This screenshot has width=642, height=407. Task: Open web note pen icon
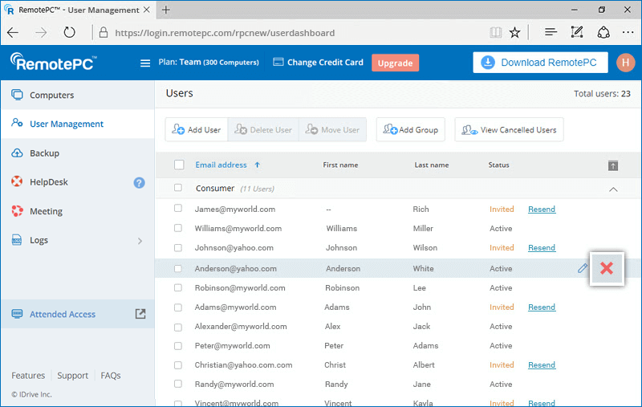coord(577,32)
